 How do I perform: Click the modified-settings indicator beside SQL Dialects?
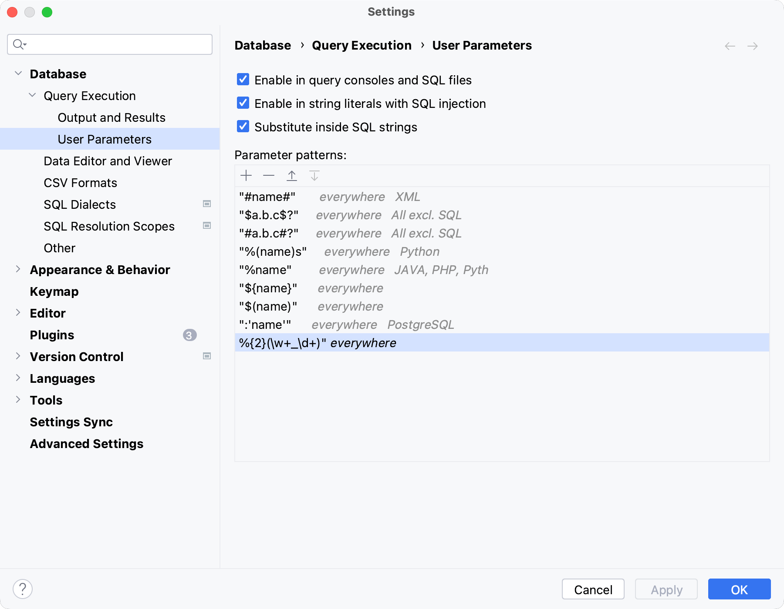[207, 204]
